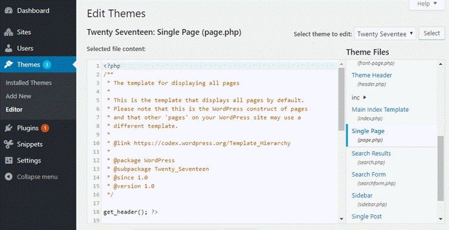Click the 'template for displaying all pages' line

pos(173,83)
